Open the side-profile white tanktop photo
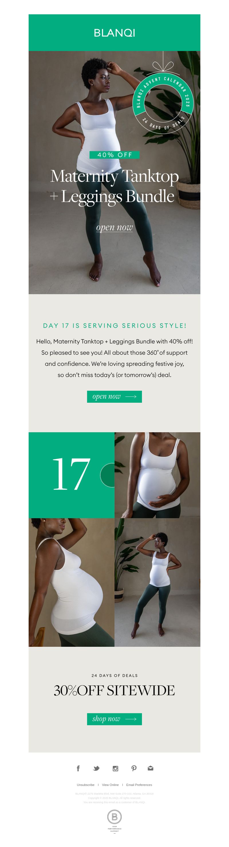This screenshot has height=847, width=229. pyautogui.click(x=71, y=582)
